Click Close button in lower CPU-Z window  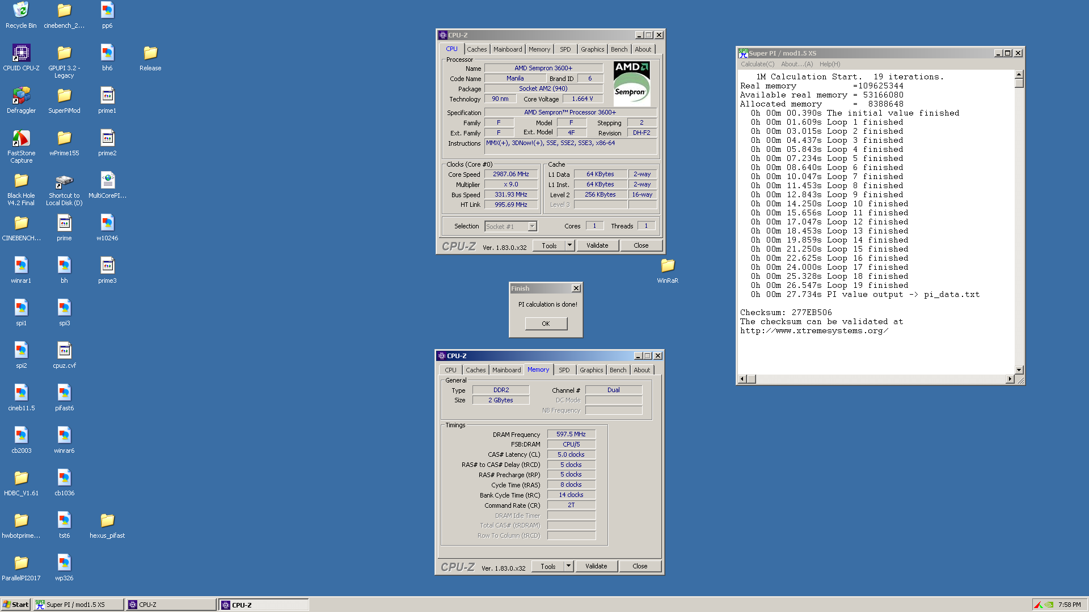point(640,566)
